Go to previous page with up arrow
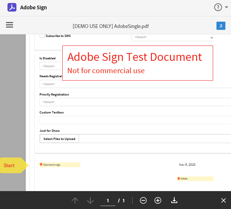The width and height of the screenshot is (231, 209). [75, 200]
